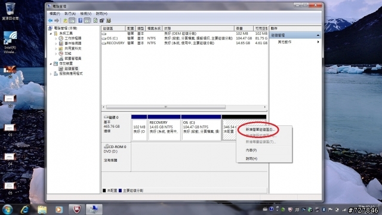Click the Refresh toolbar icon

point(95,20)
